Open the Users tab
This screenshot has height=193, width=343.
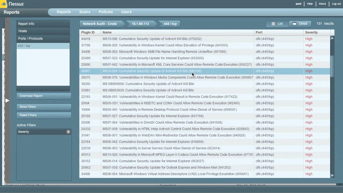126,12
